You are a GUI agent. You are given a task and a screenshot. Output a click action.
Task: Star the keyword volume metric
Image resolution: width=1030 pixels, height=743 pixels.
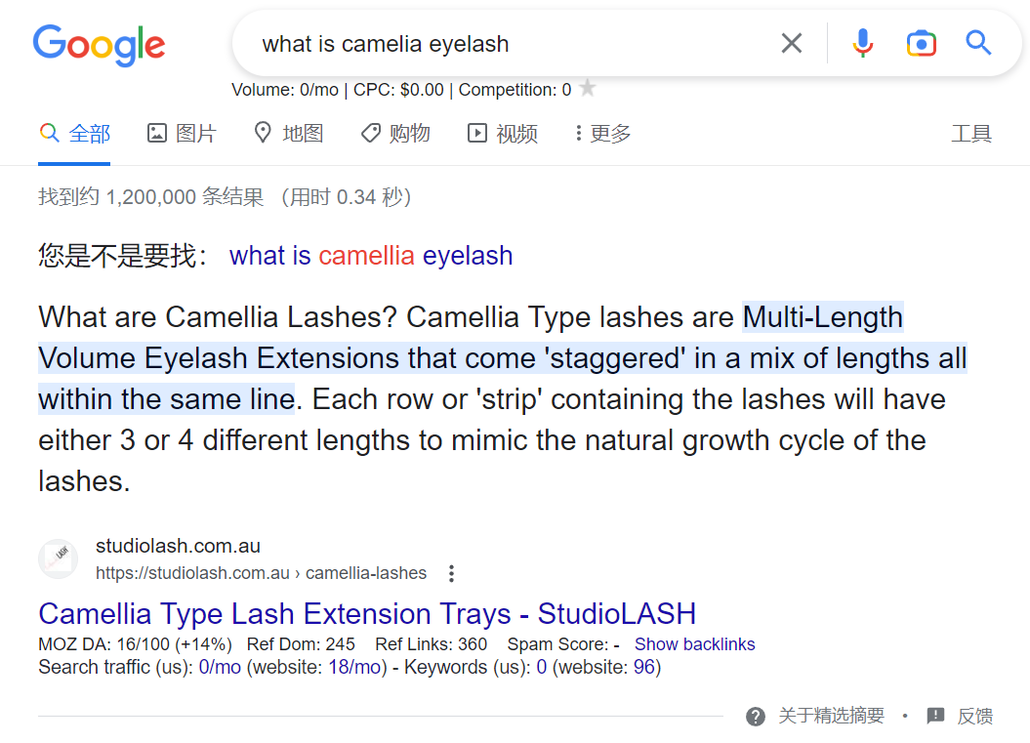(588, 87)
